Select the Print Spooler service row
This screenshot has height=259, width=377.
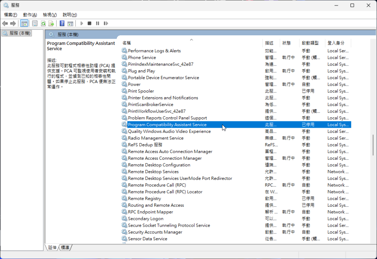tap(141, 91)
